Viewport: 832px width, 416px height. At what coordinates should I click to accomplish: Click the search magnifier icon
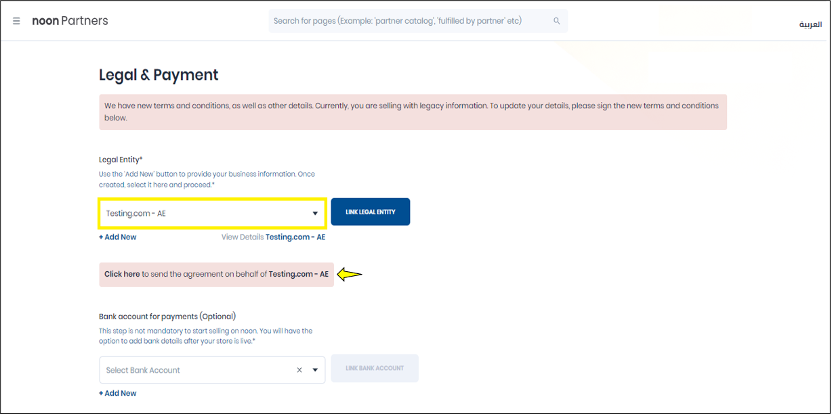click(x=557, y=21)
